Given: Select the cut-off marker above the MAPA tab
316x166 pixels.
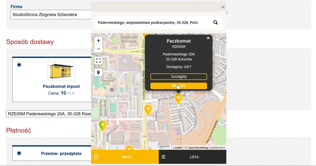Looking at the screenshot, I should click(x=129, y=148).
